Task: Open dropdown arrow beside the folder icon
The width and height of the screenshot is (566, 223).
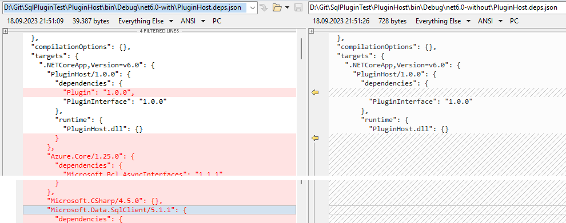Action: (287, 7)
